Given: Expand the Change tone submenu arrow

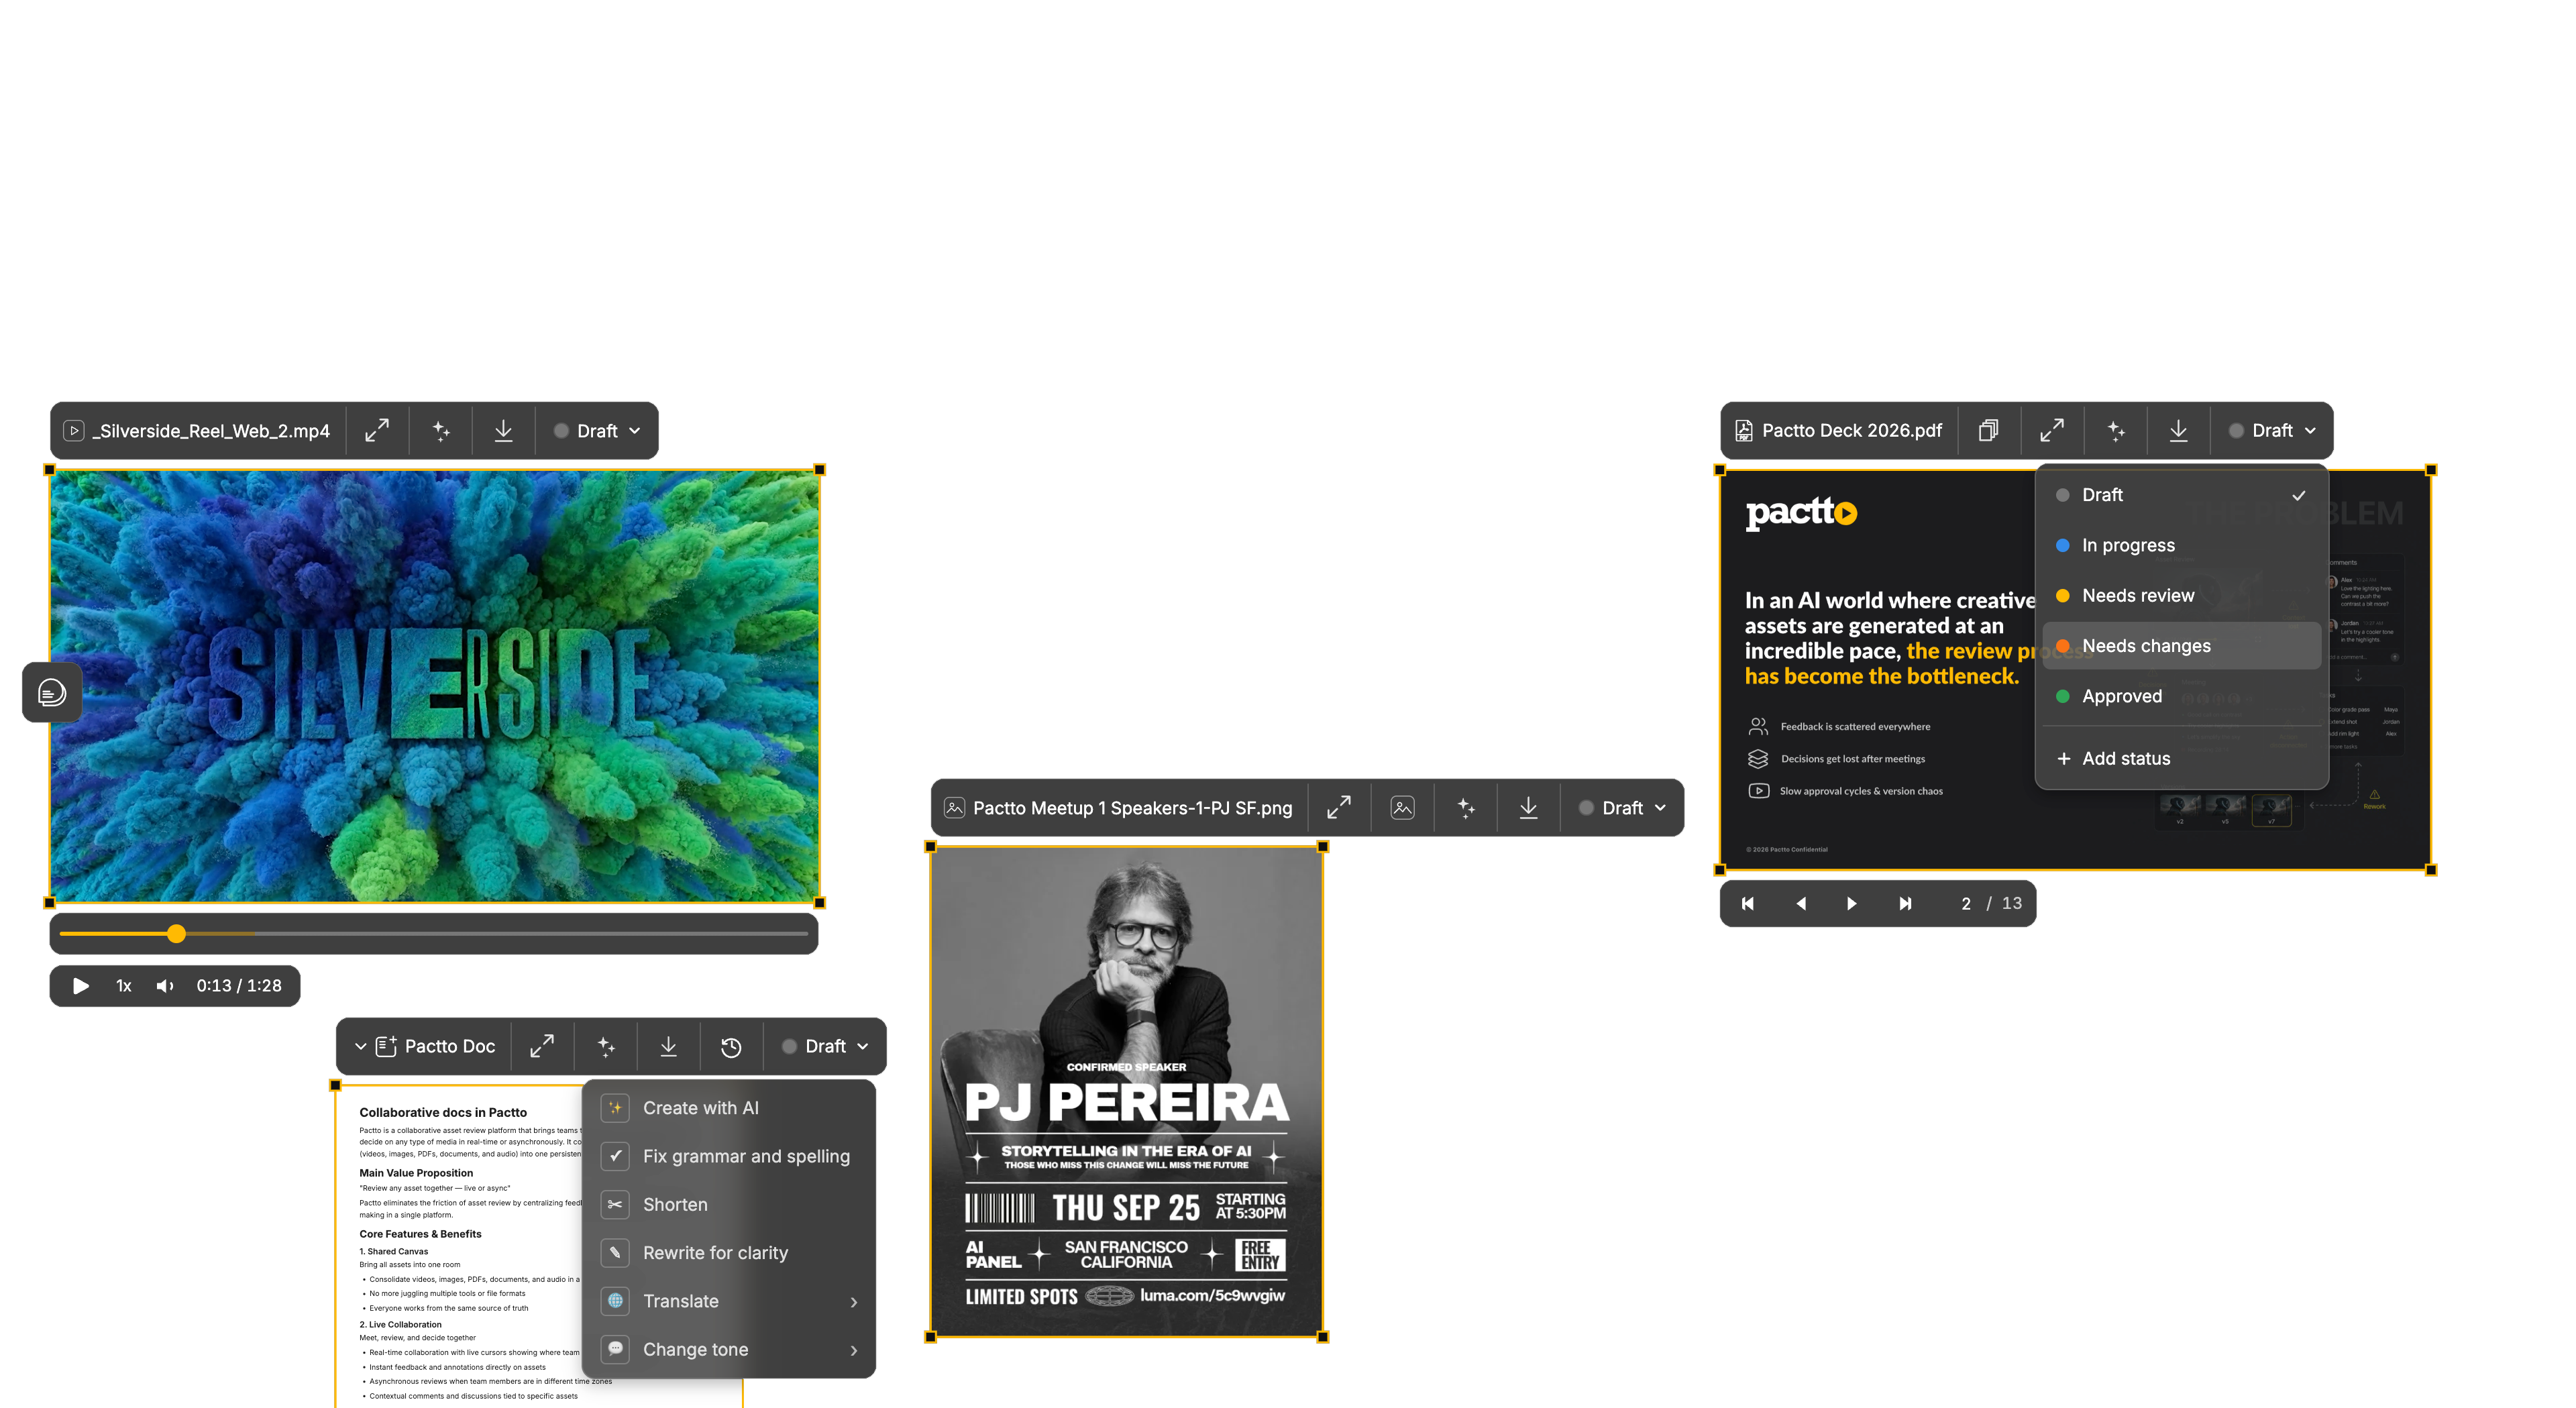Looking at the screenshot, I should [x=854, y=1350].
